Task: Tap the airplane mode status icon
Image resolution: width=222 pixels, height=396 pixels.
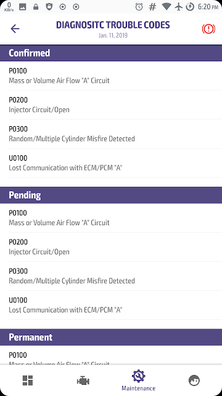Action: coord(178,7)
